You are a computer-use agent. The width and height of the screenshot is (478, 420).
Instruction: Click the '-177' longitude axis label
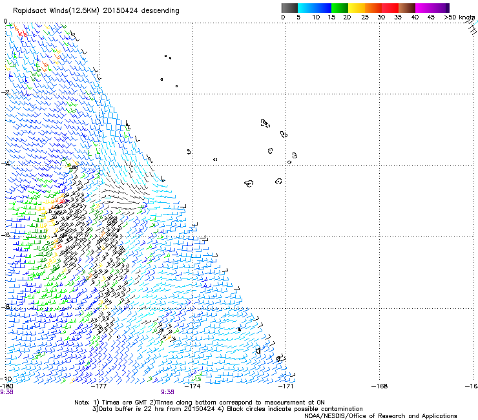tap(99, 386)
